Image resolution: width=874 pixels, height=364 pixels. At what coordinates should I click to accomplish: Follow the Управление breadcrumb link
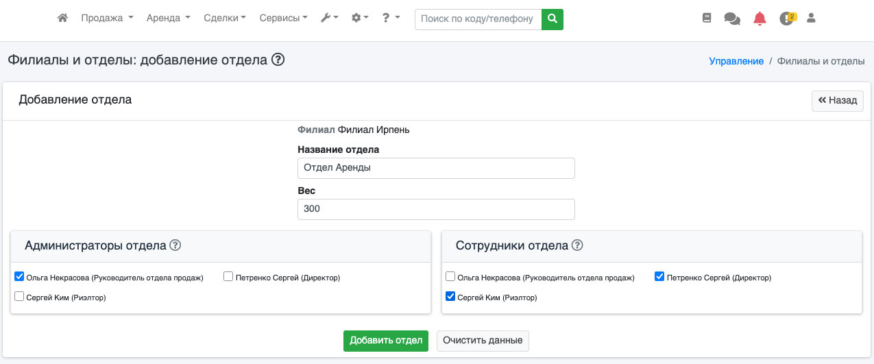[736, 61]
